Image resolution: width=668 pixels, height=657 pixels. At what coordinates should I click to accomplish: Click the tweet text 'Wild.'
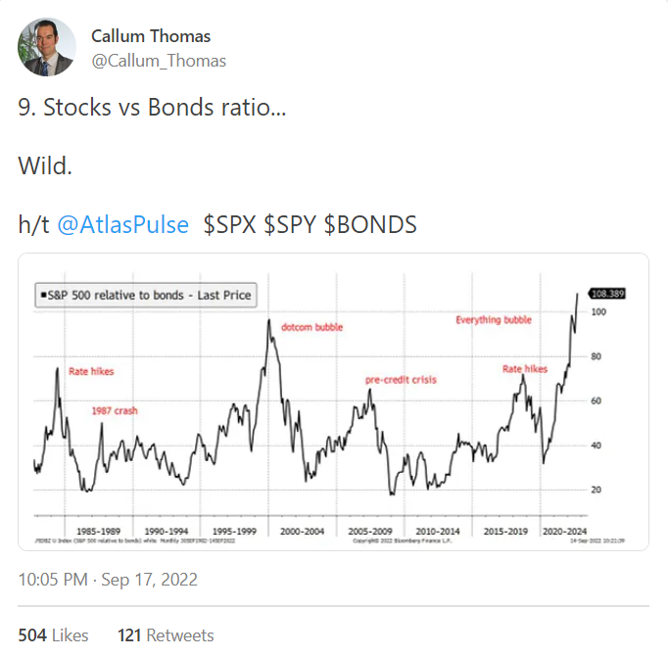(x=45, y=166)
